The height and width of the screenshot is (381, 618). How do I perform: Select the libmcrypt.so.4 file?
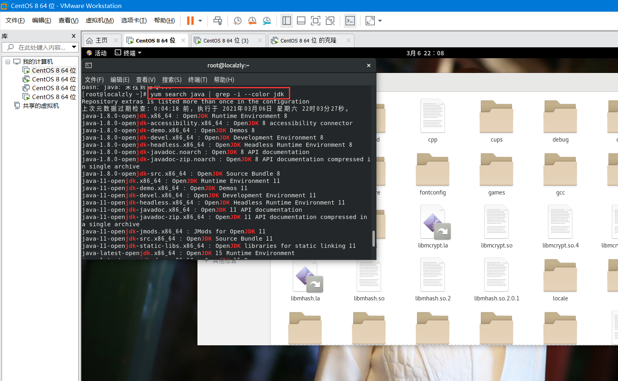point(560,227)
